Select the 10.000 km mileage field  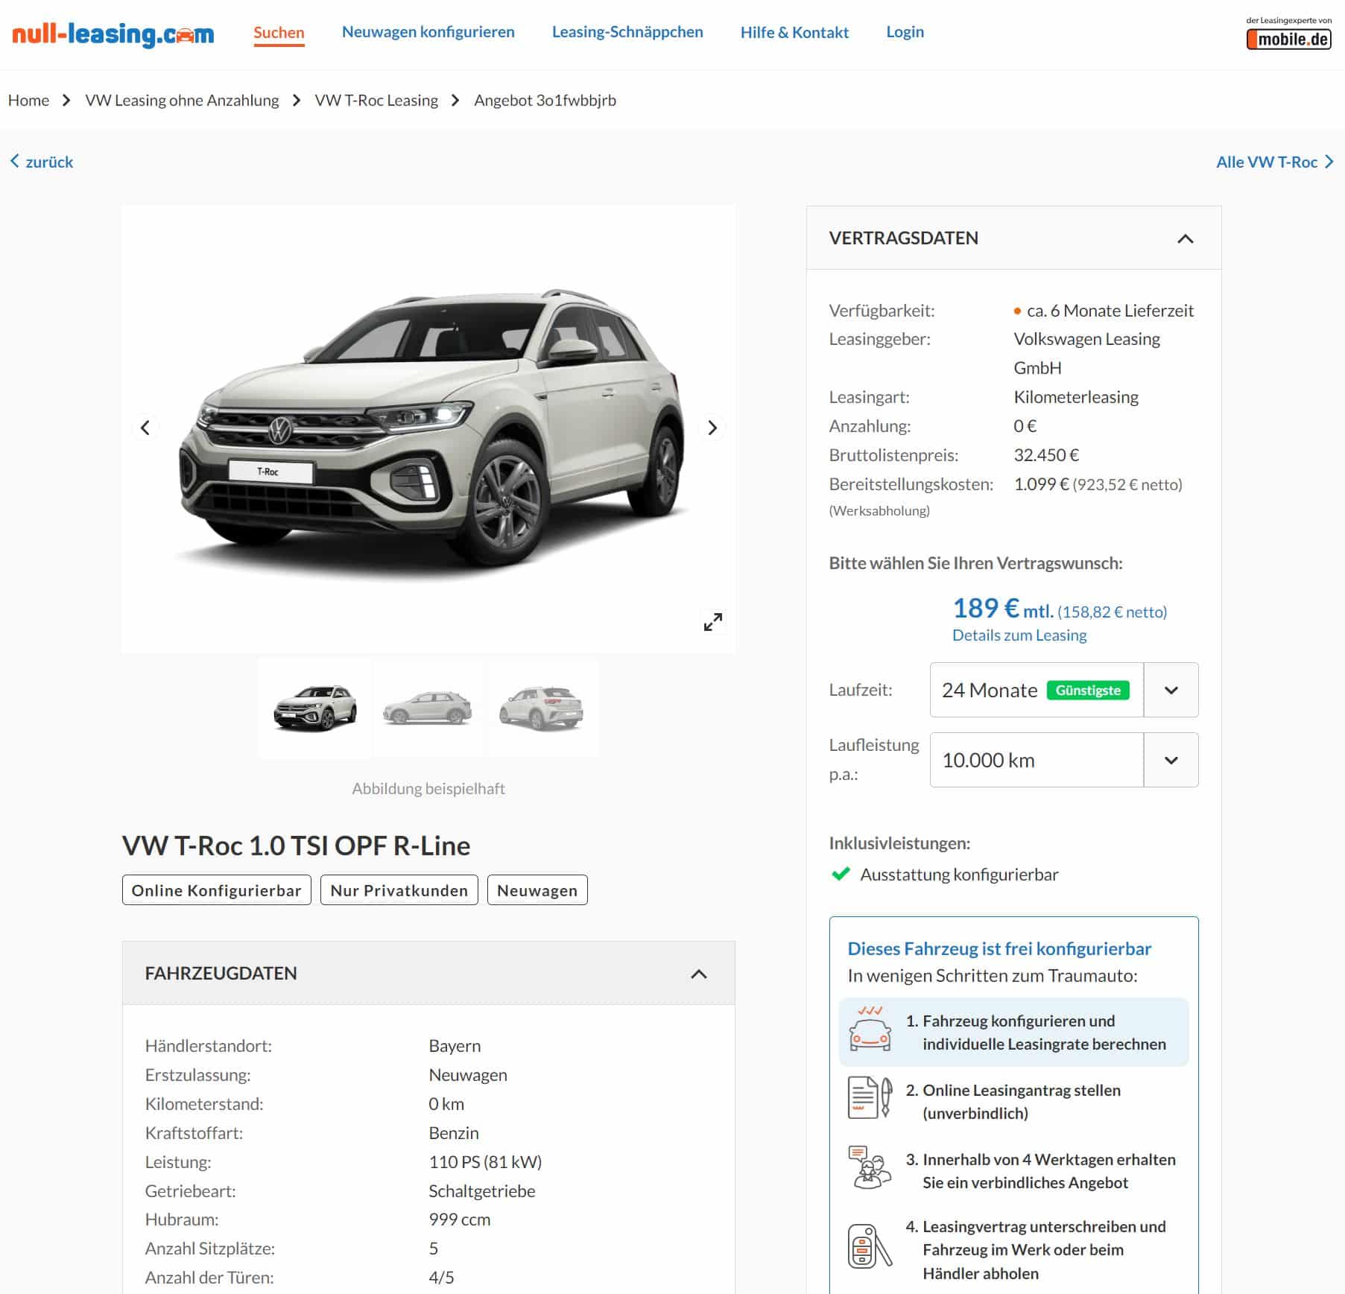point(1037,760)
